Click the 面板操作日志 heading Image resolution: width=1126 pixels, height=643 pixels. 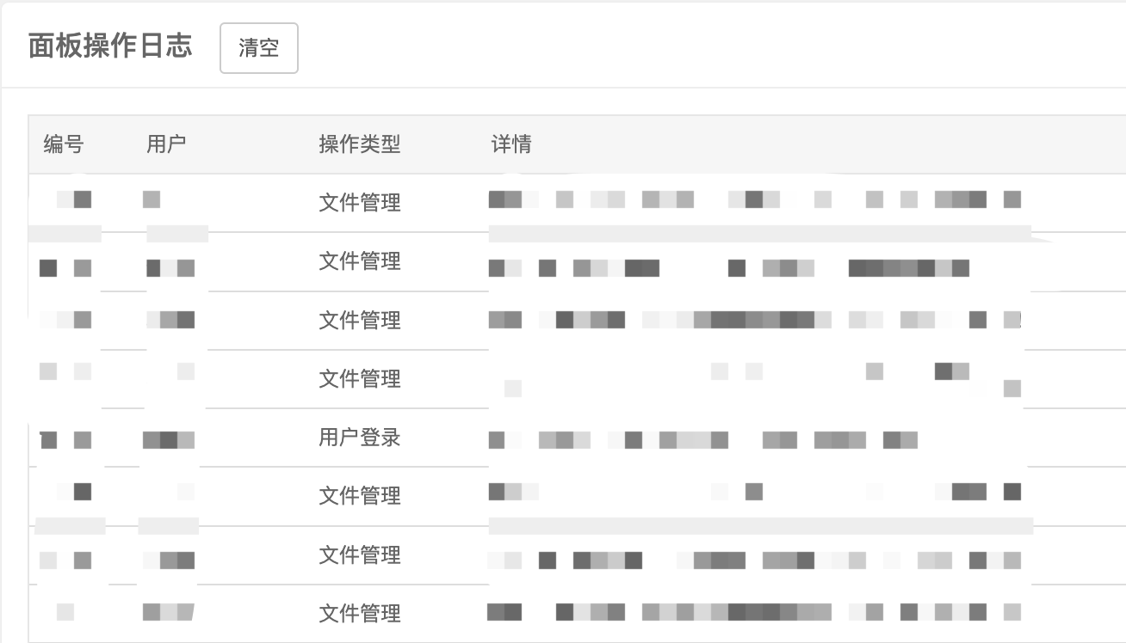[110, 46]
